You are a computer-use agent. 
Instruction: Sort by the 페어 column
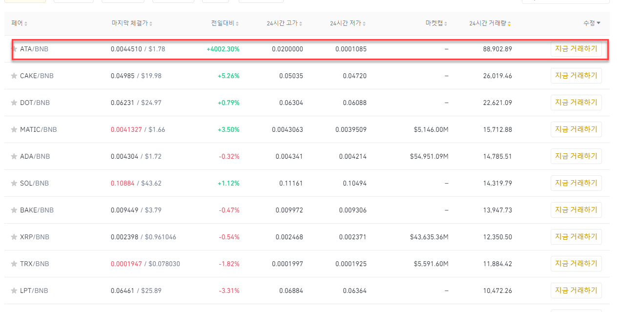20,23
